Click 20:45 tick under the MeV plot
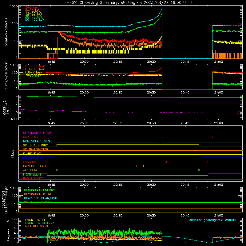 pos(185,93)
